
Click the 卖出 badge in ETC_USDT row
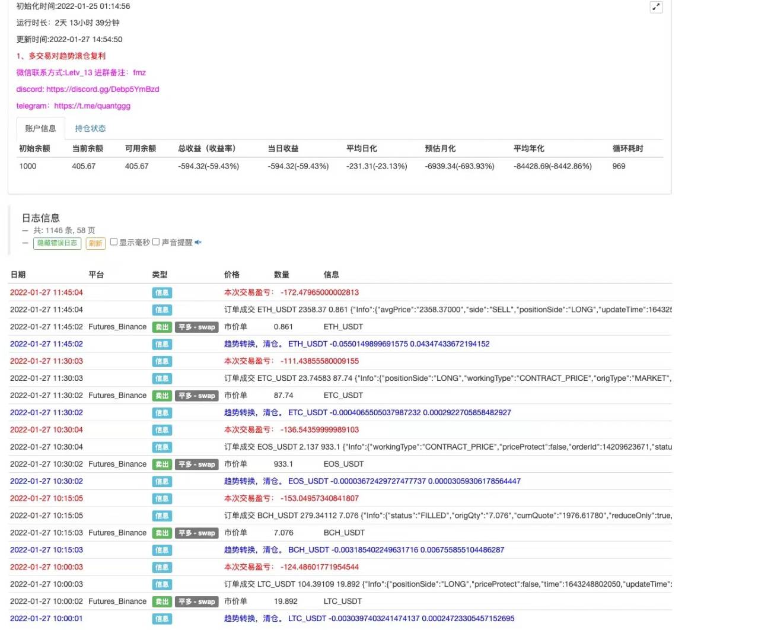point(162,396)
